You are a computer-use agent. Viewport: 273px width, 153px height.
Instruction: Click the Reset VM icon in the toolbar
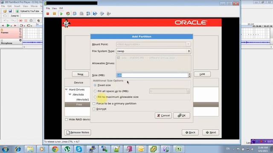point(68,14)
